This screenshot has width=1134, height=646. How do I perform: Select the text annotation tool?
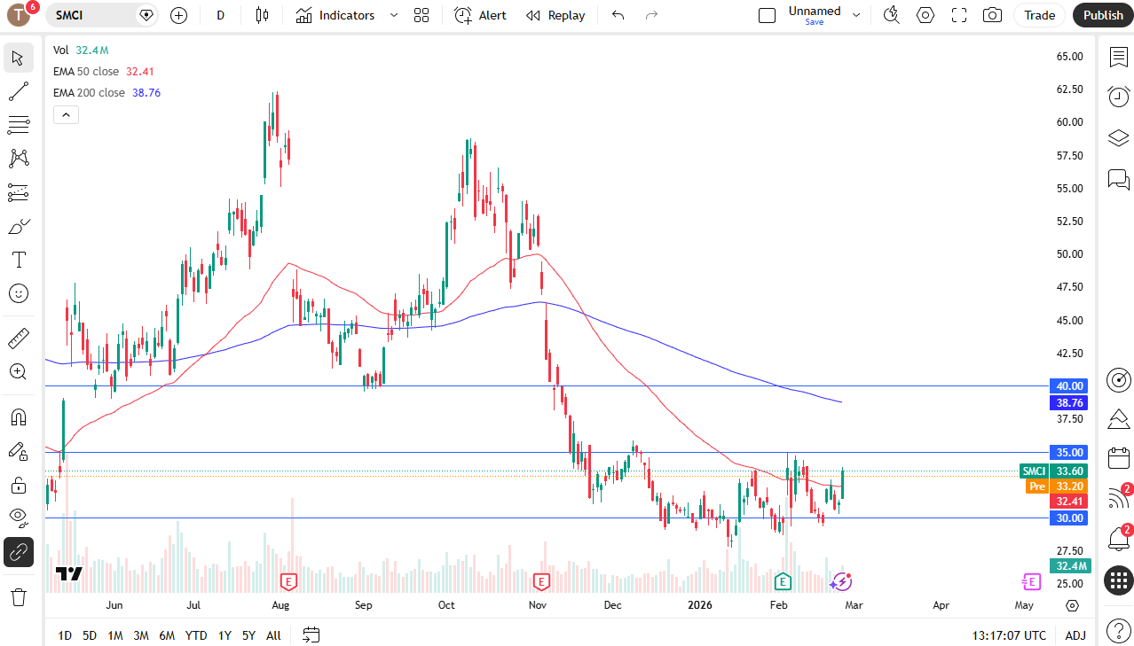18,260
